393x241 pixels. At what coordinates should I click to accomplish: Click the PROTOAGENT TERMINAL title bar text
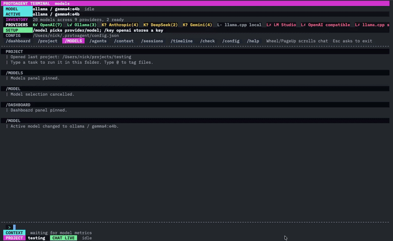click(x=27, y=3)
